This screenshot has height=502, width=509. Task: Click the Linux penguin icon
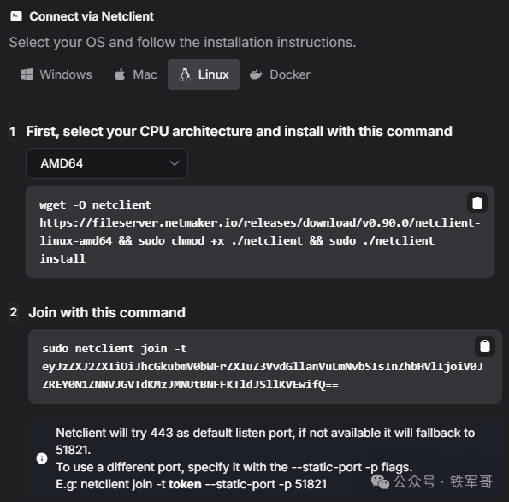[x=185, y=74]
